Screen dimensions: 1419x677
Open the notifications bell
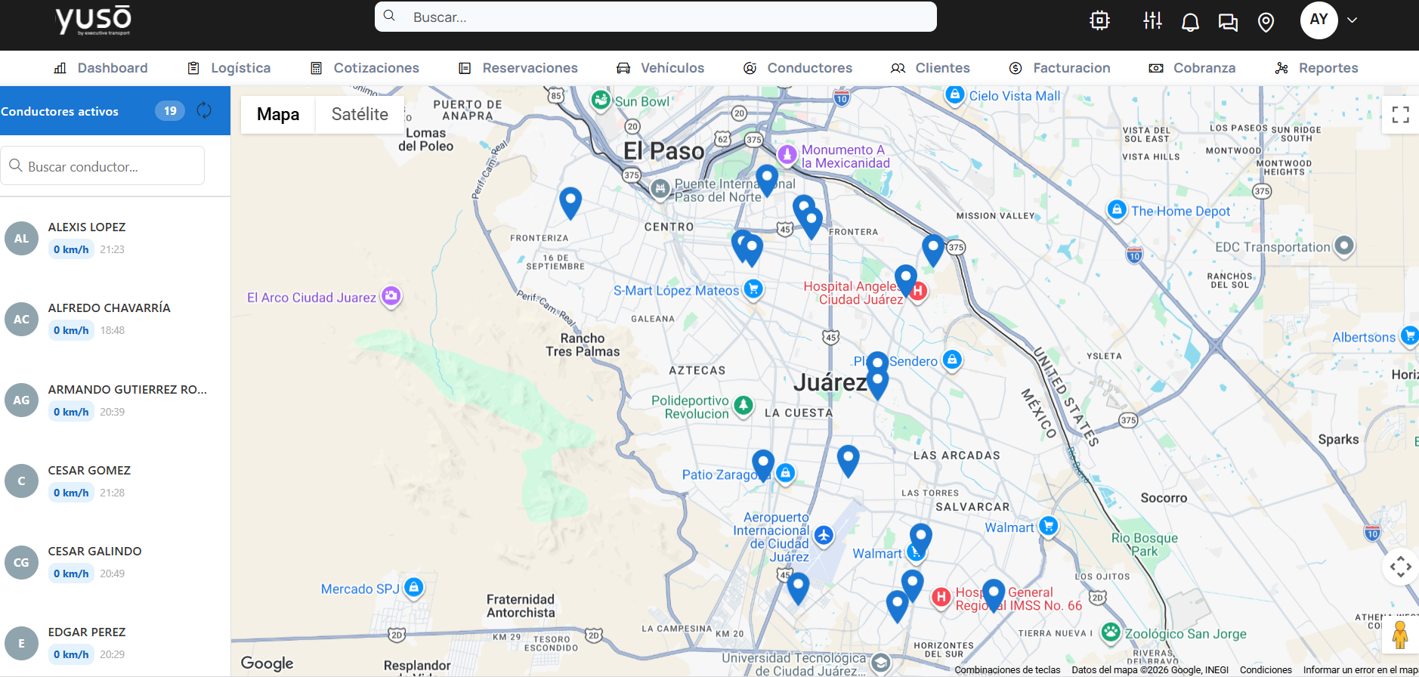1190,22
